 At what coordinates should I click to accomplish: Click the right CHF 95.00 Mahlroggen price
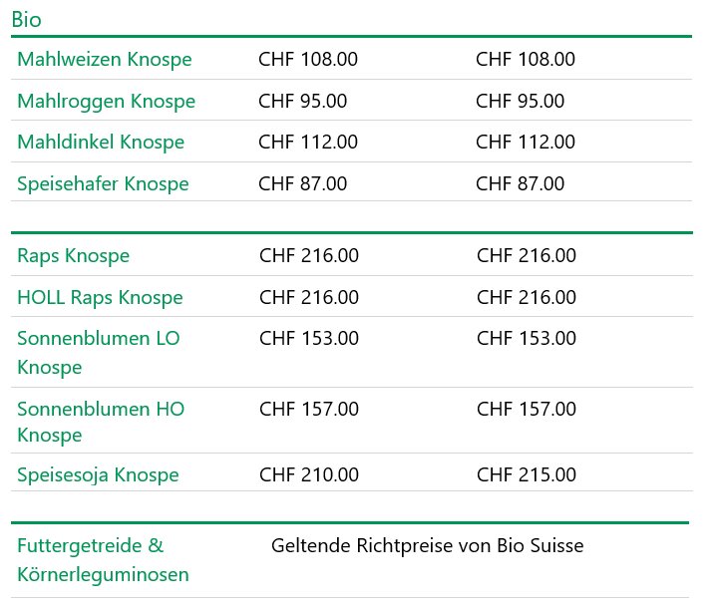(521, 101)
